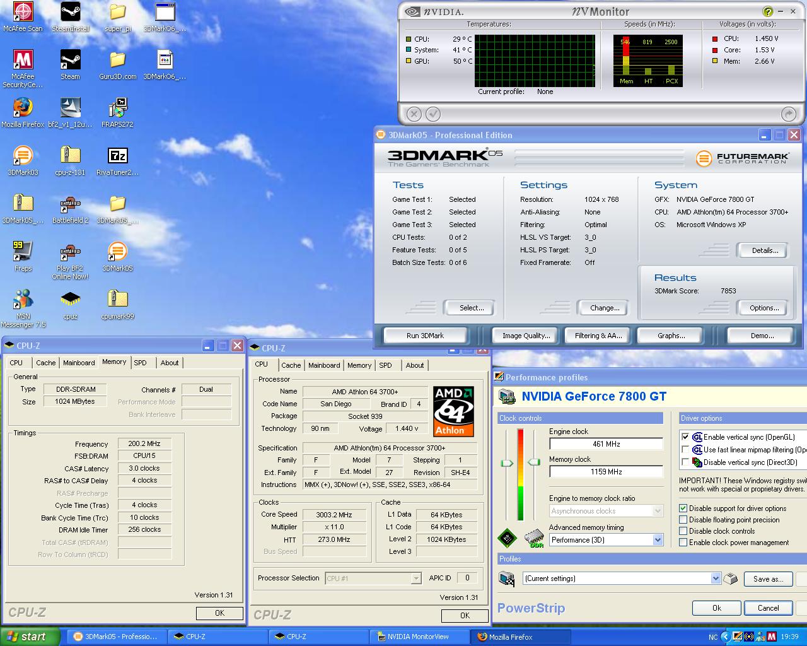807x646 pixels.
Task: Click the Filtering & AA... button
Action: [x=598, y=336]
